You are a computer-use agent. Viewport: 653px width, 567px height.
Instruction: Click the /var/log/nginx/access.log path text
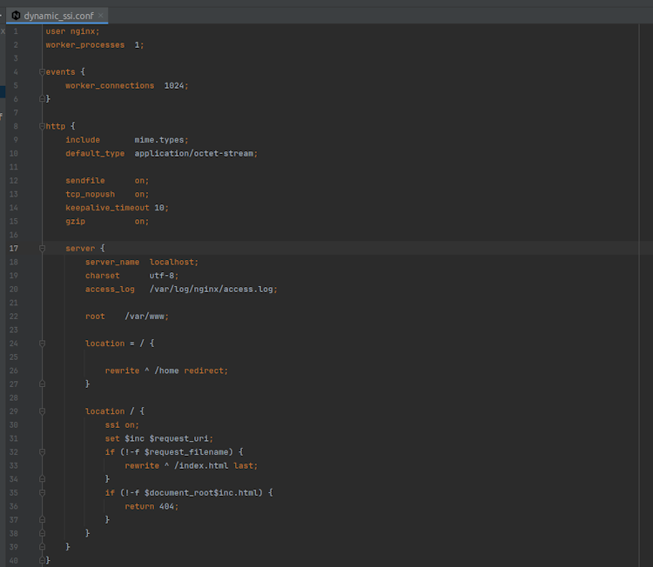(x=212, y=290)
